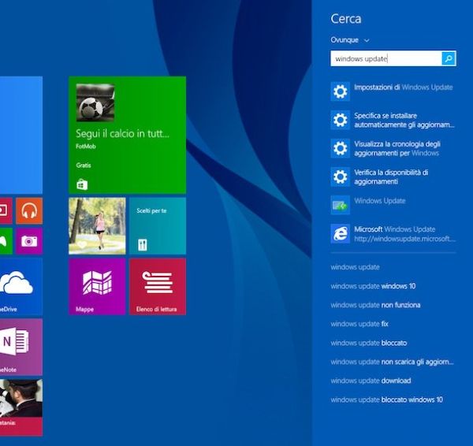Launch the Elenco di lettura tile
The width and height of the screenshot is (473, 446).
click(x=158, y=287)
